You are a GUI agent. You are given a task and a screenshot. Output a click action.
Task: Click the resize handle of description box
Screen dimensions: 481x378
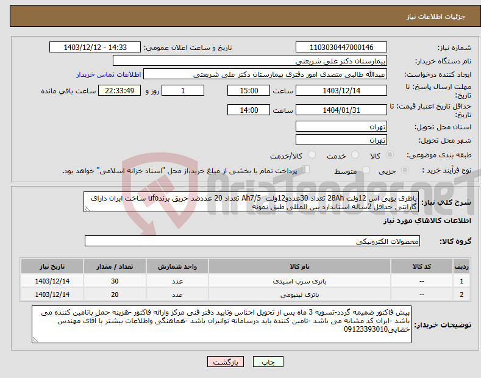(x=87, y=209)
